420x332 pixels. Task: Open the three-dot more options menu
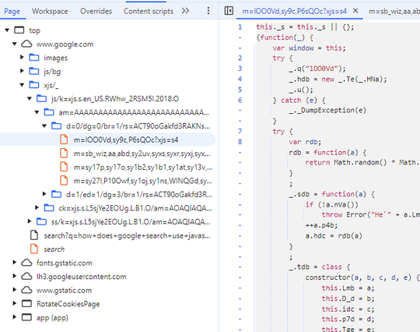click(208, 11)
